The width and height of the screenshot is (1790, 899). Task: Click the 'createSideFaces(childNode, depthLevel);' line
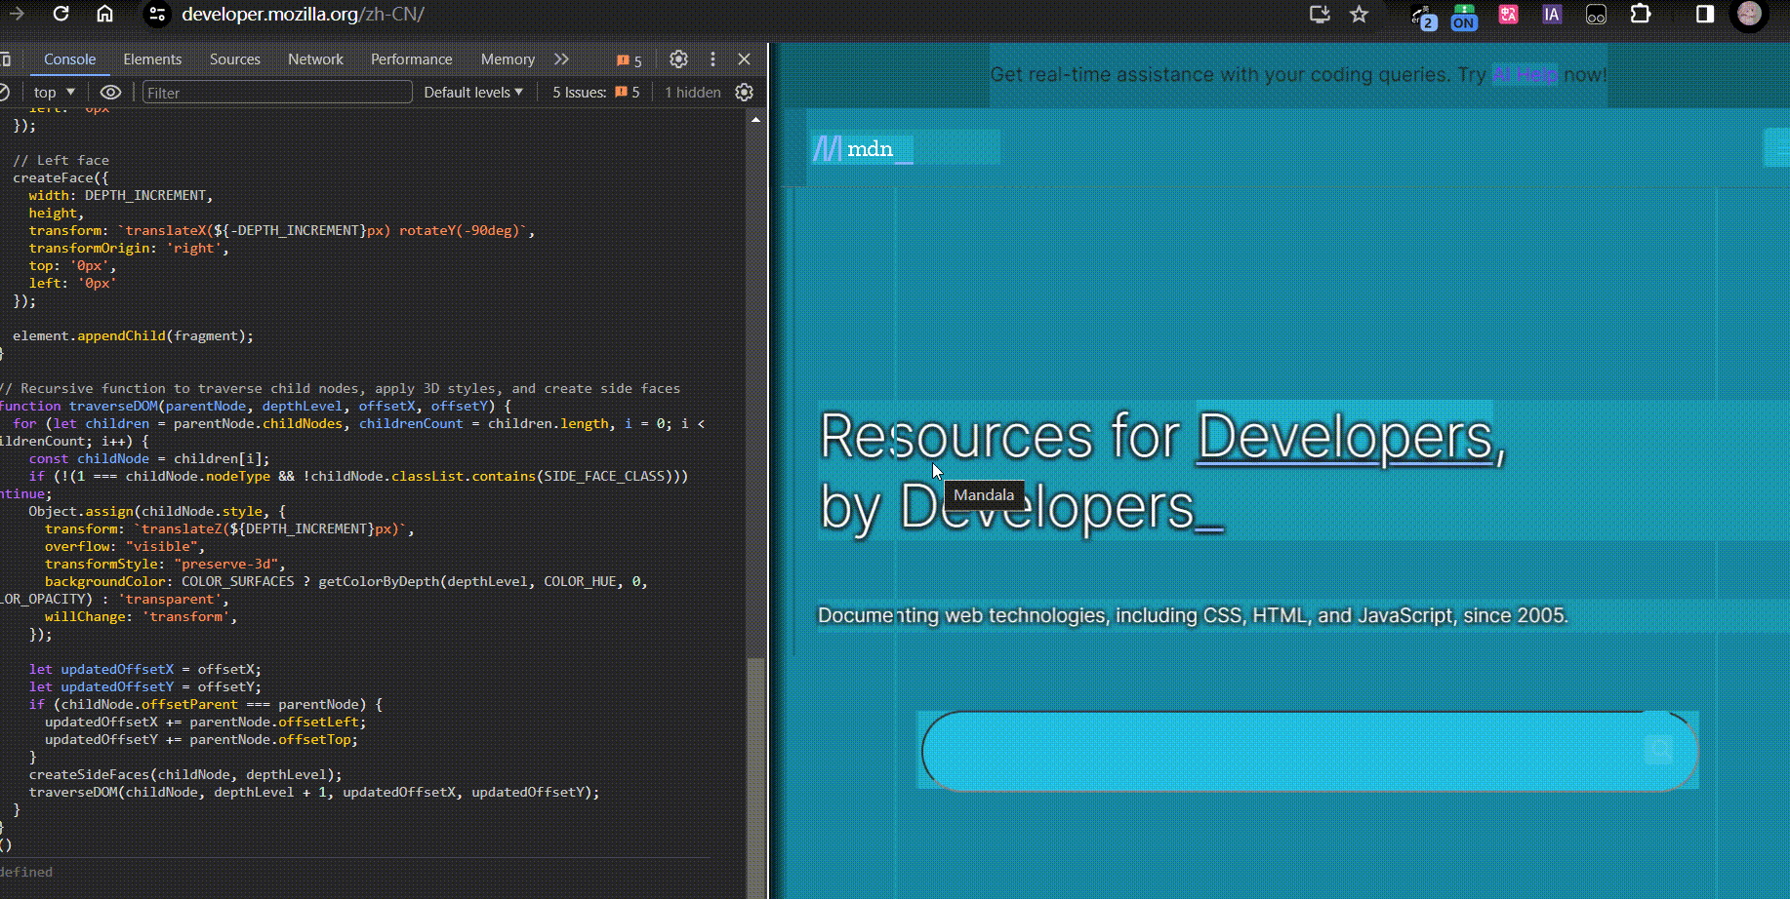[x=185, y=774]
